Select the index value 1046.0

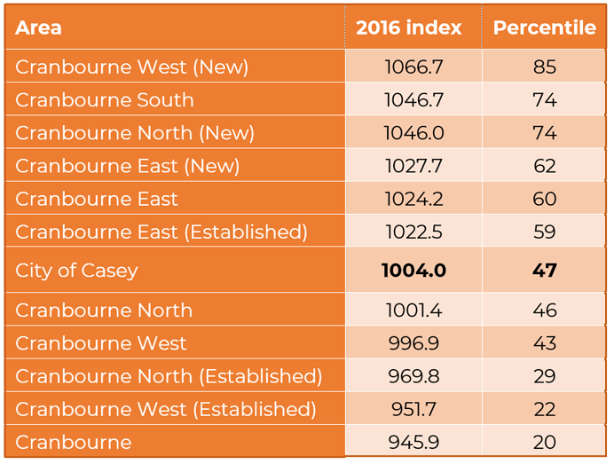tap(413, 133)
